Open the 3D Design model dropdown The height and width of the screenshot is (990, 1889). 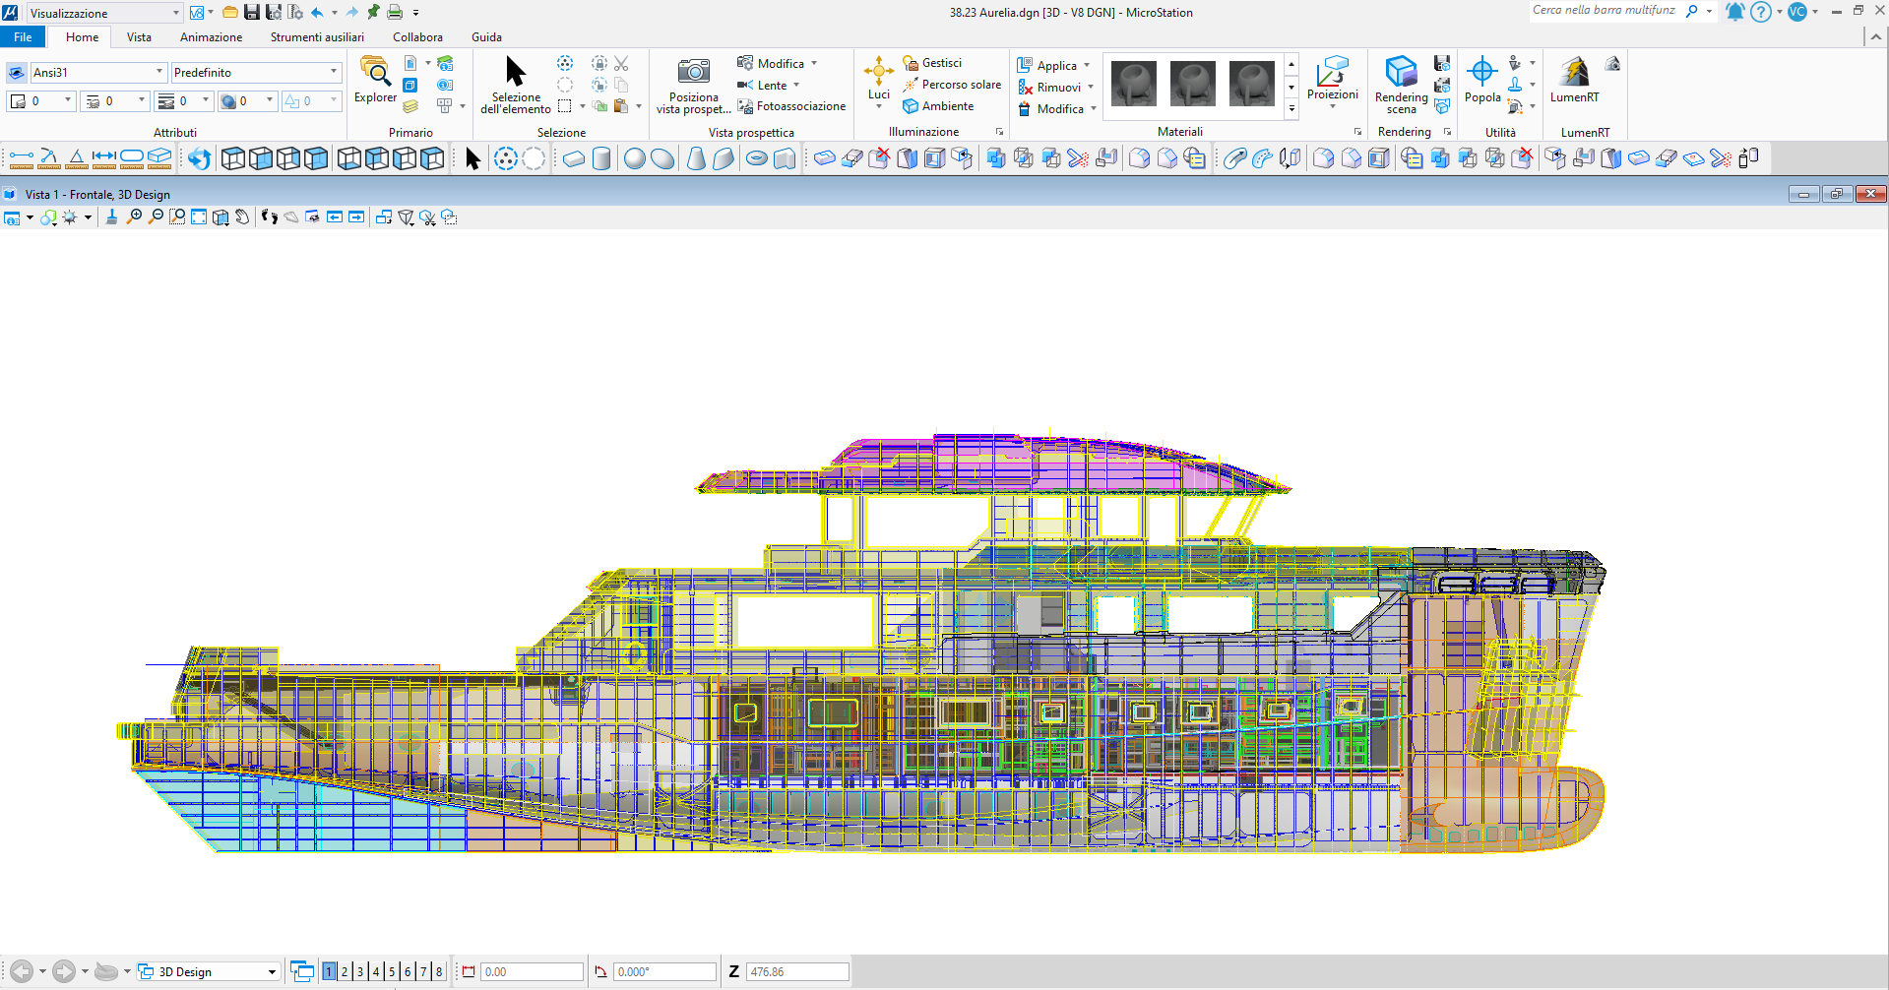tap(272, 971)
